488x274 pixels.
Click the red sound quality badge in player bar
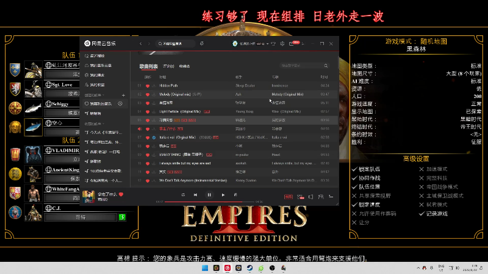tap(289, 197)
